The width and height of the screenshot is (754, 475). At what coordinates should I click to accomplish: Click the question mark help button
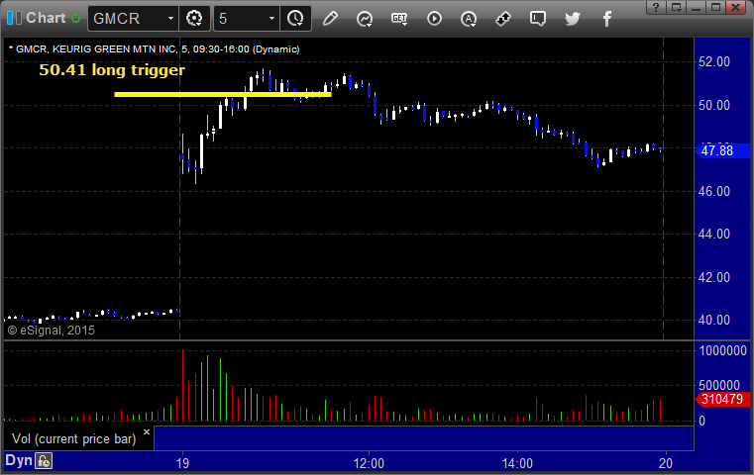(656, 7)
